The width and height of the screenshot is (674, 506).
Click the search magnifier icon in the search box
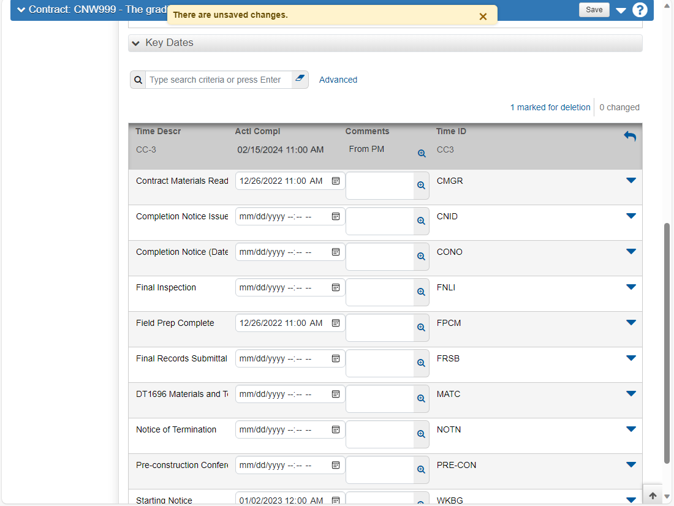pos(138,80)
